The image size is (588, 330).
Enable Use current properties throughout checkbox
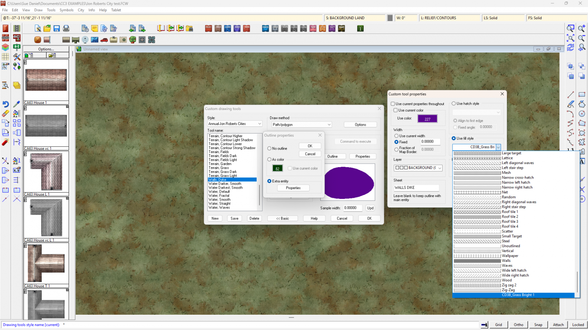(393, 104)
